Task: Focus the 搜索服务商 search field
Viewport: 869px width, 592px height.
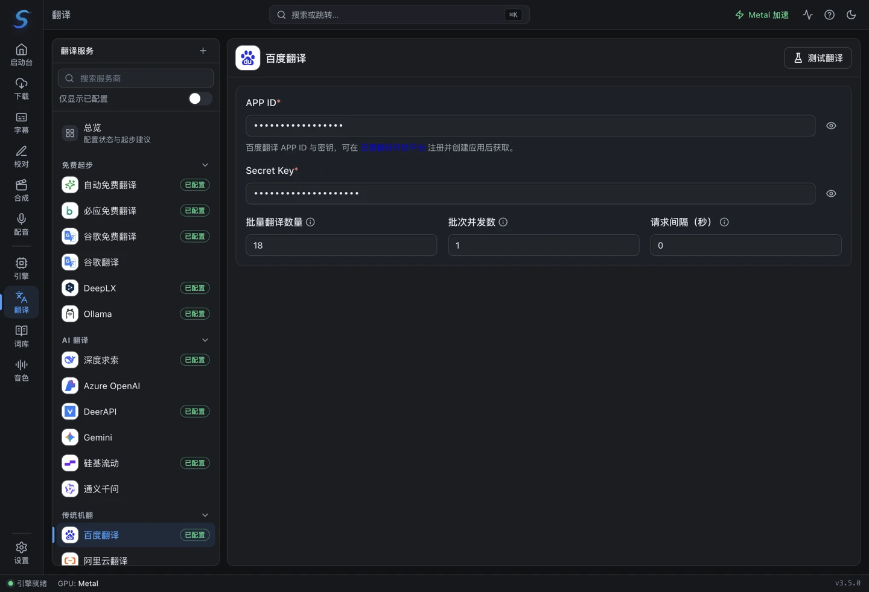Action: click(136, 78)
